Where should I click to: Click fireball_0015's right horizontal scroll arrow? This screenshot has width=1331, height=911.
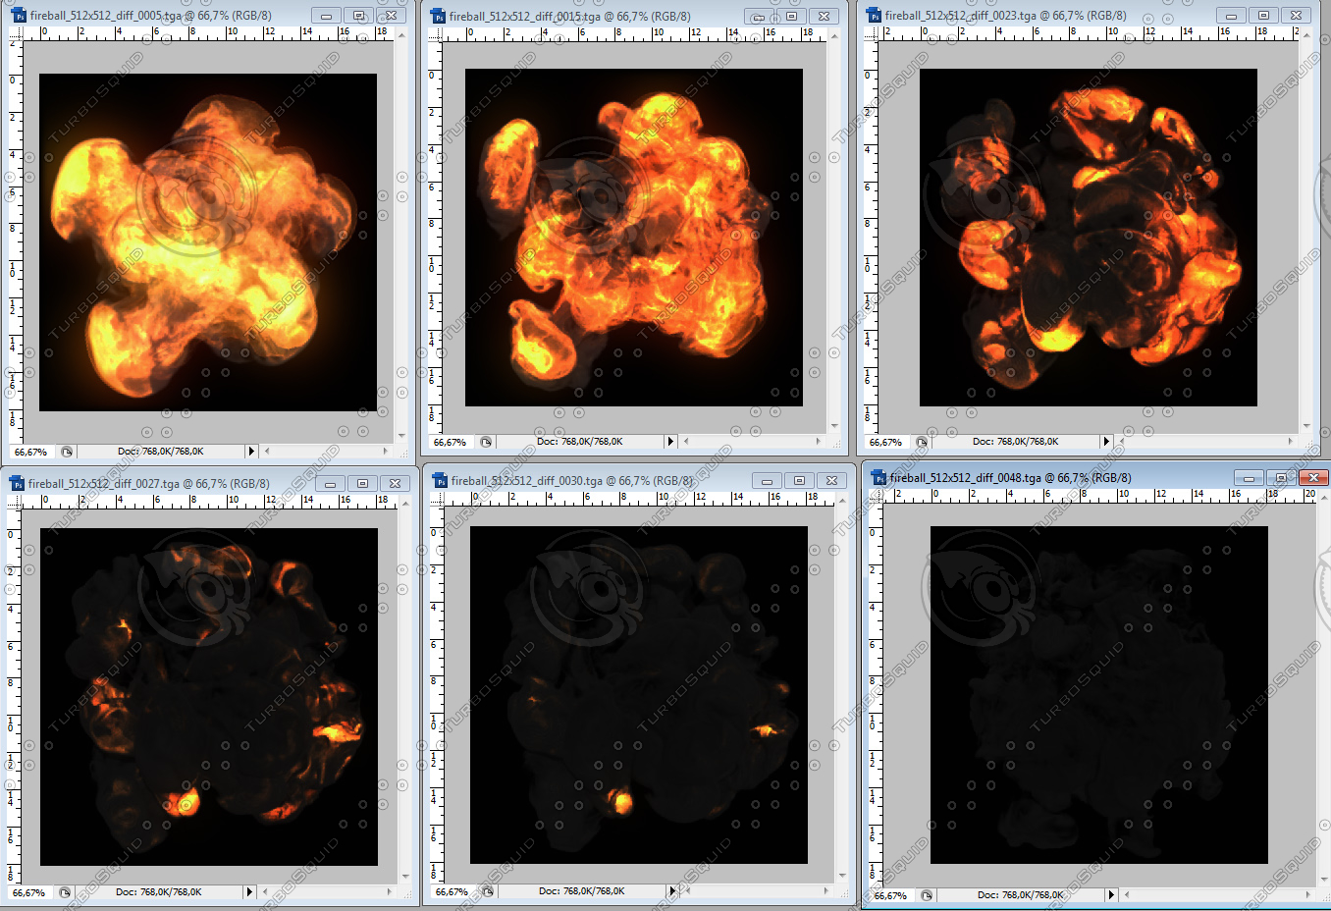click(x=819, y=442)
